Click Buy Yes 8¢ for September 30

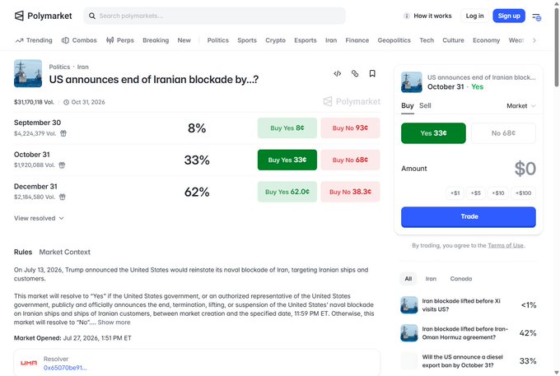tap(287, 128)
